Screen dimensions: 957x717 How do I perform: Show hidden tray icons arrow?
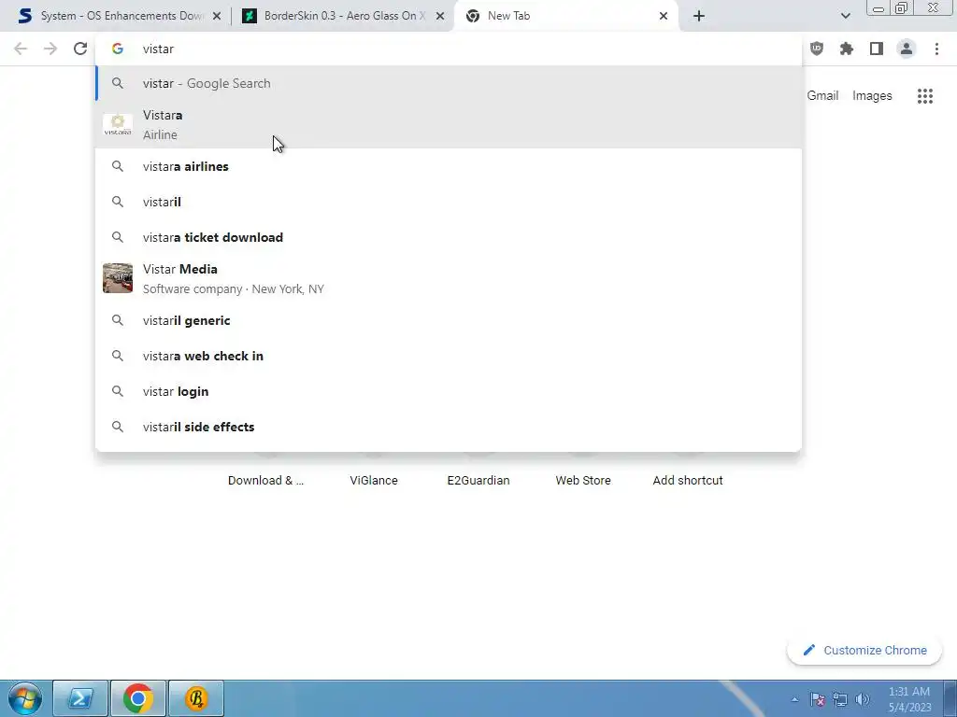click(x=794, y=699)
